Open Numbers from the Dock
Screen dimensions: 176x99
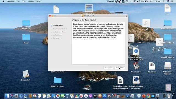coord(77,96)
